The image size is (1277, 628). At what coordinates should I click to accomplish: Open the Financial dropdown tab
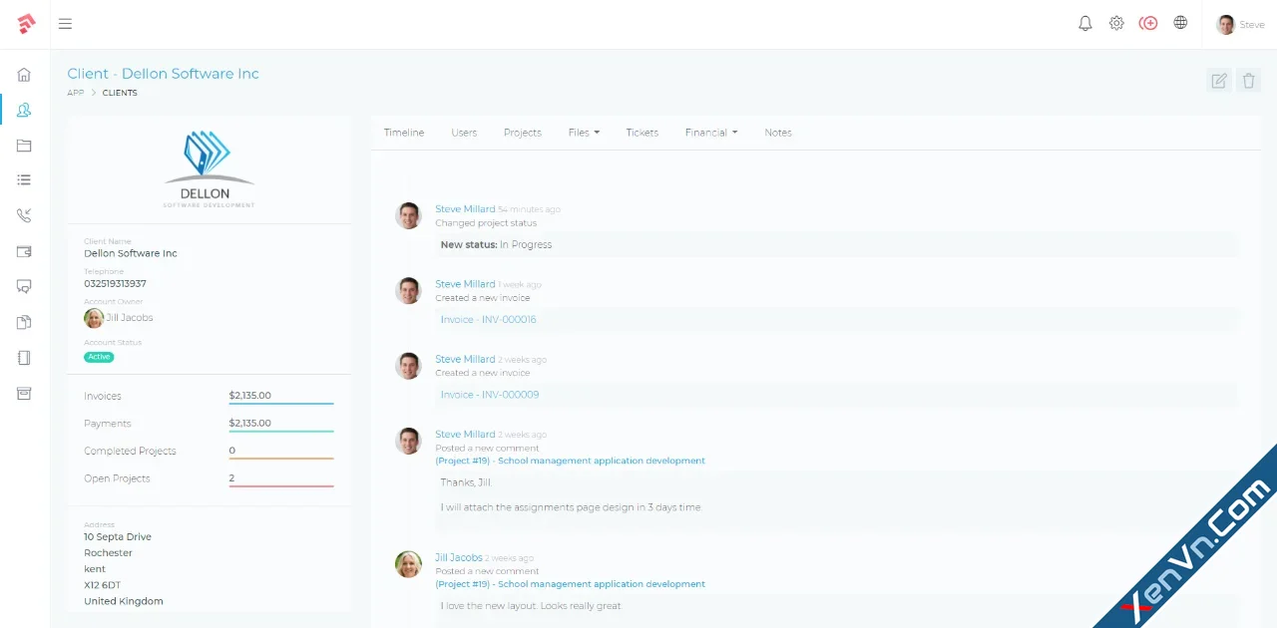tap(710, 132)
